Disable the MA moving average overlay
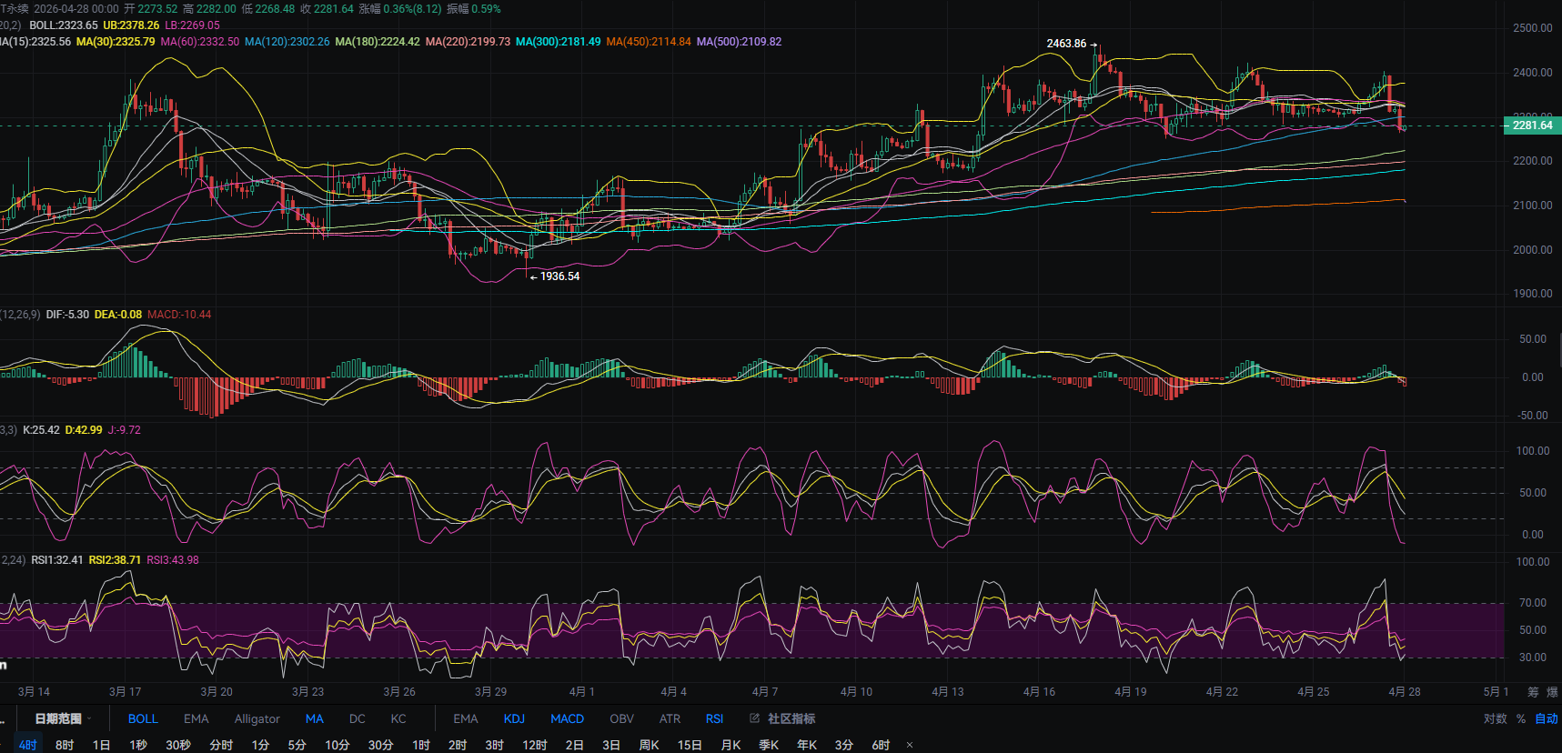 click(314, 718)
